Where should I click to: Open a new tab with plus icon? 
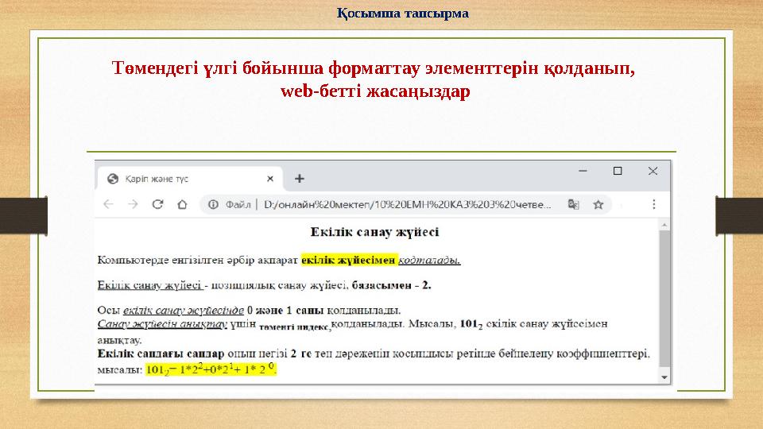(300, 179)
